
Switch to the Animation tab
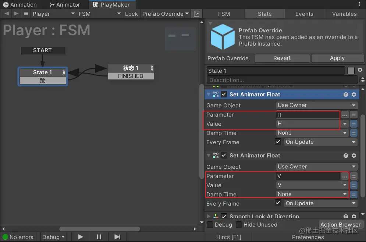[20, 4]
